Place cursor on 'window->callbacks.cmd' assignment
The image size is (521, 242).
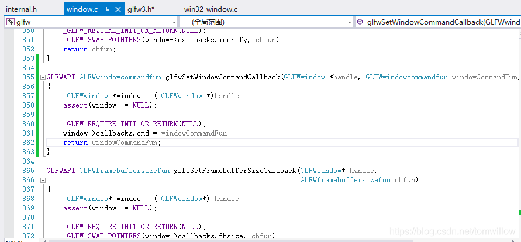[x=147, y=133]
